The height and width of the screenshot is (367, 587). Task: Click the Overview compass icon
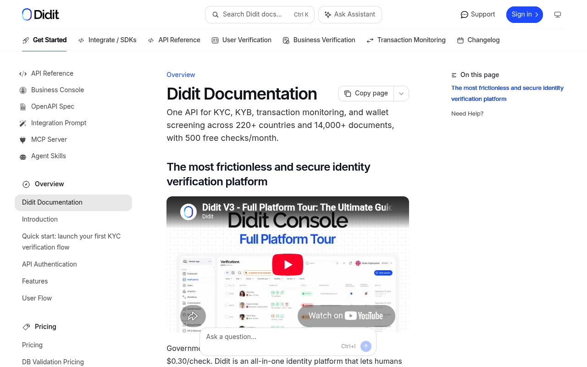(x=26, y=184)
